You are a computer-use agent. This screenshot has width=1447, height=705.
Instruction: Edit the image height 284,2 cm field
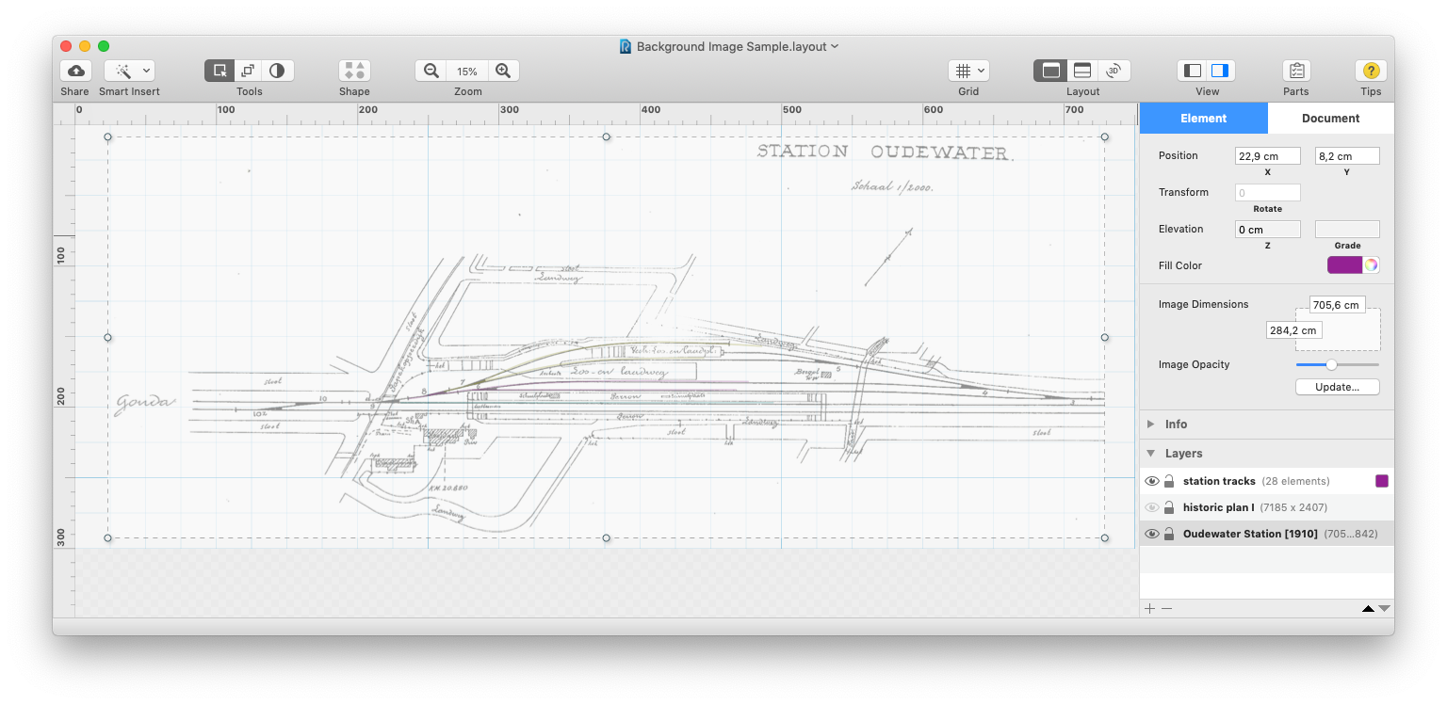[x=1293, y=330]
